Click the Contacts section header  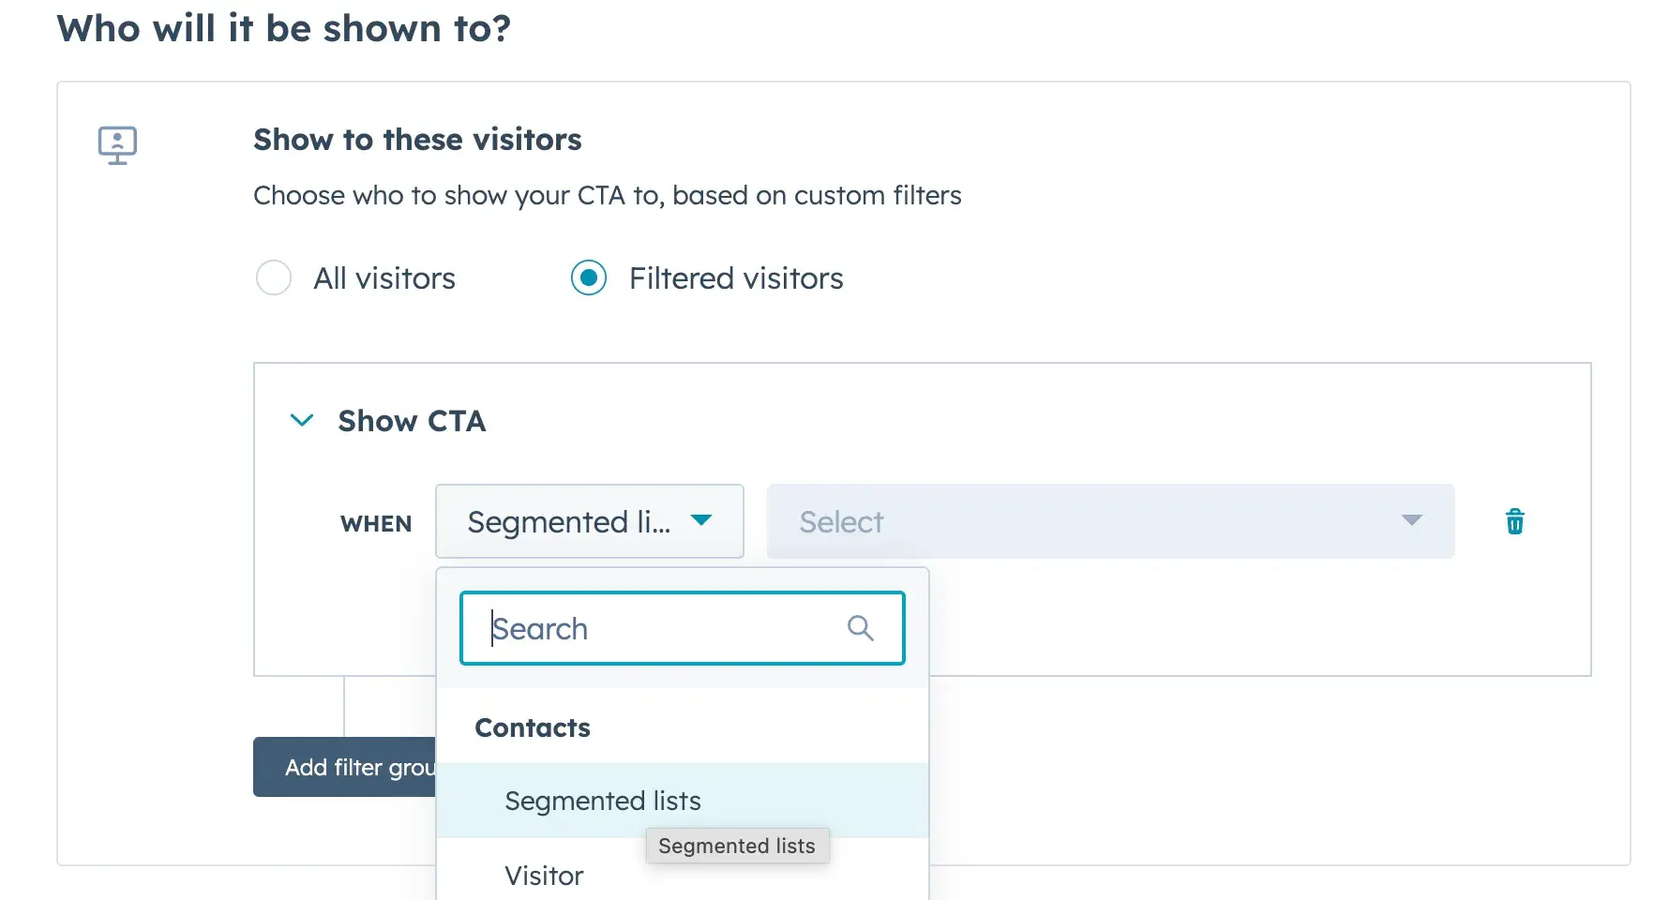point(533,727)
